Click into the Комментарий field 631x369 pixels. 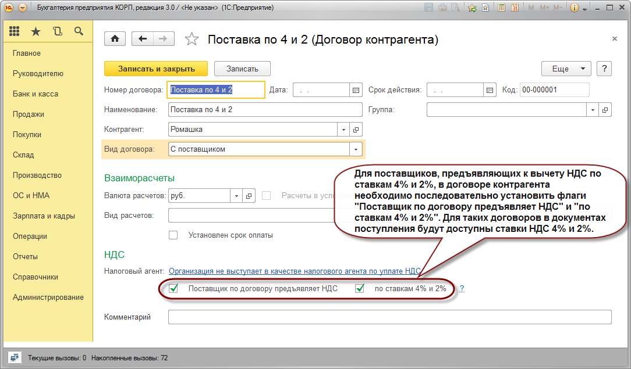[389, 317]
